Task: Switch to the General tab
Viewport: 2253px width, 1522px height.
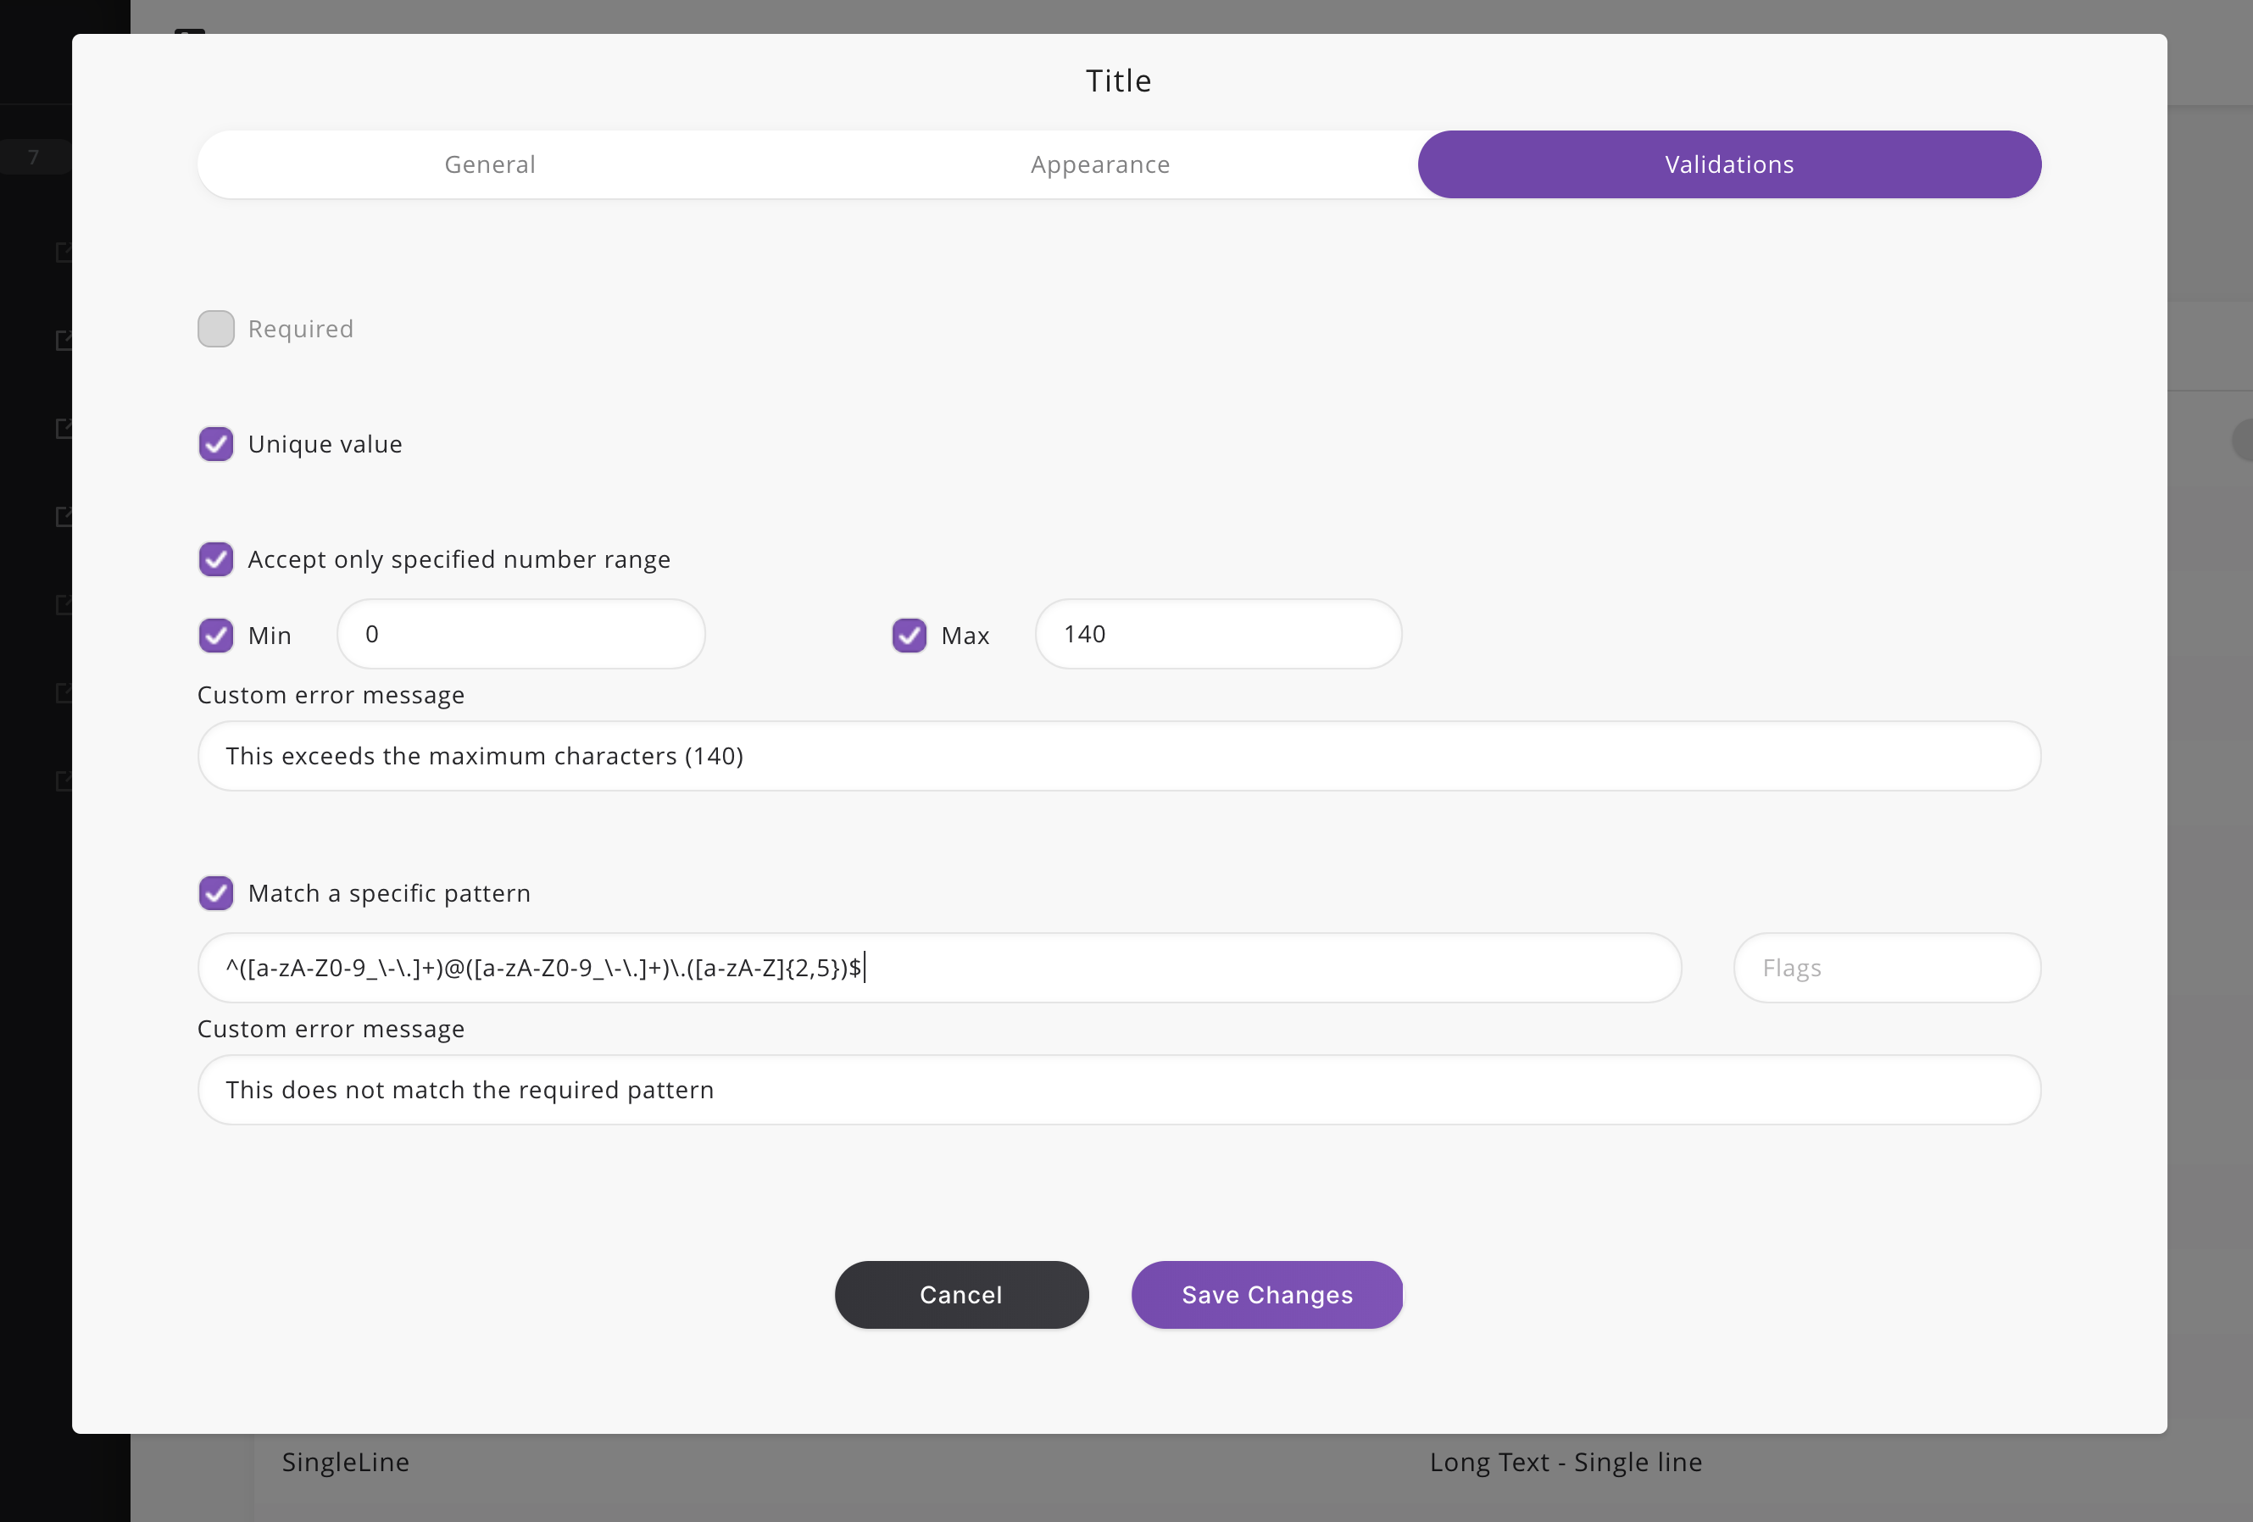Action: tap(489, 163)
